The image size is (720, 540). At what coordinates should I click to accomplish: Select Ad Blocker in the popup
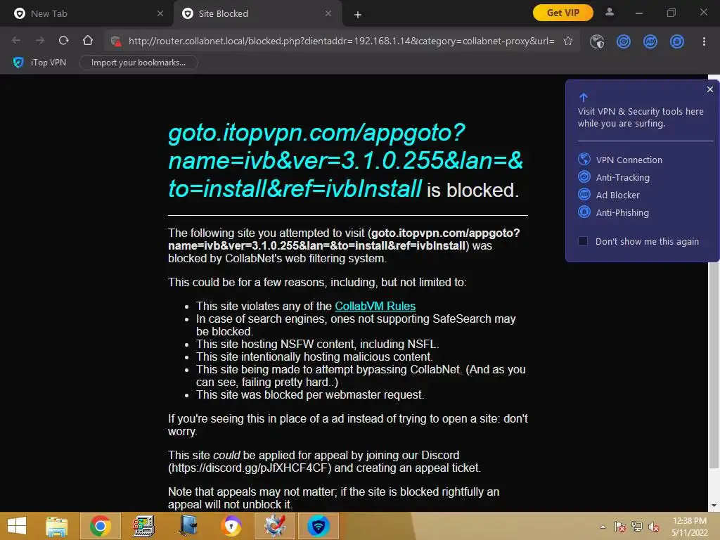tap(609, 195)
